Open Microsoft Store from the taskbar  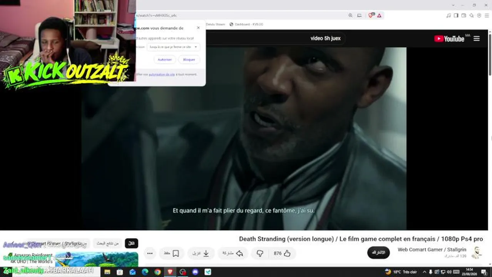coord(120,272)
